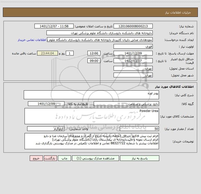
Task: Click the unit field کیلوگرم
Action: tap(46, 129)
